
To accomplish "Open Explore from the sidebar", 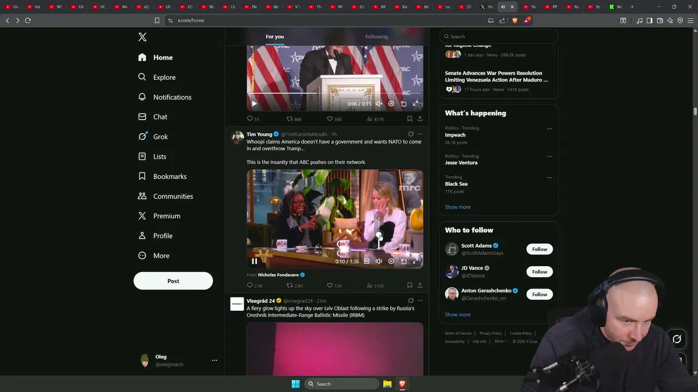I will (157, 77).
